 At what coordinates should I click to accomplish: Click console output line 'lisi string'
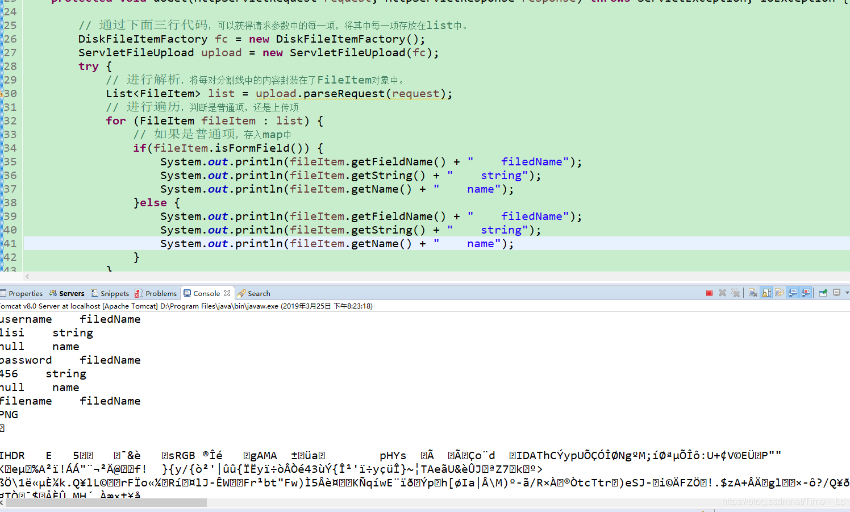pyautogui.click(x=47, y=333)
